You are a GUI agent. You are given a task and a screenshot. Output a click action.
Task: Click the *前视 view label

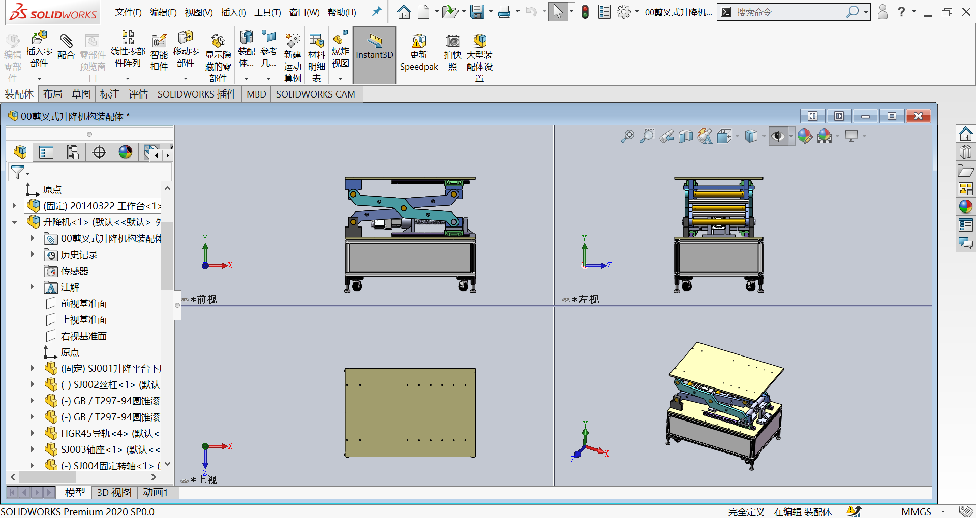click(203, 299)
